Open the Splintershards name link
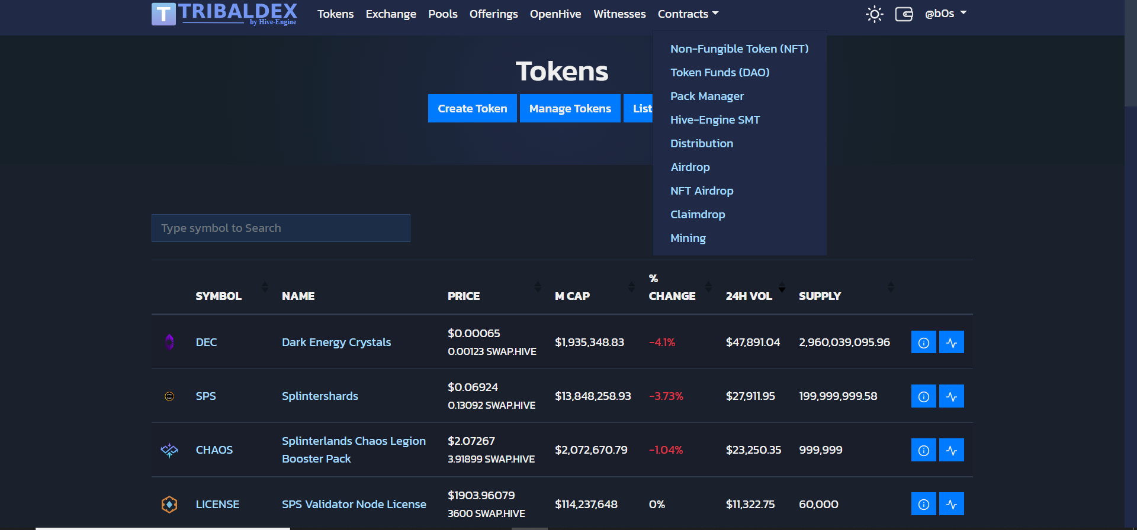This screenshot has height=530, width=1137. click(x=320, y=396)
